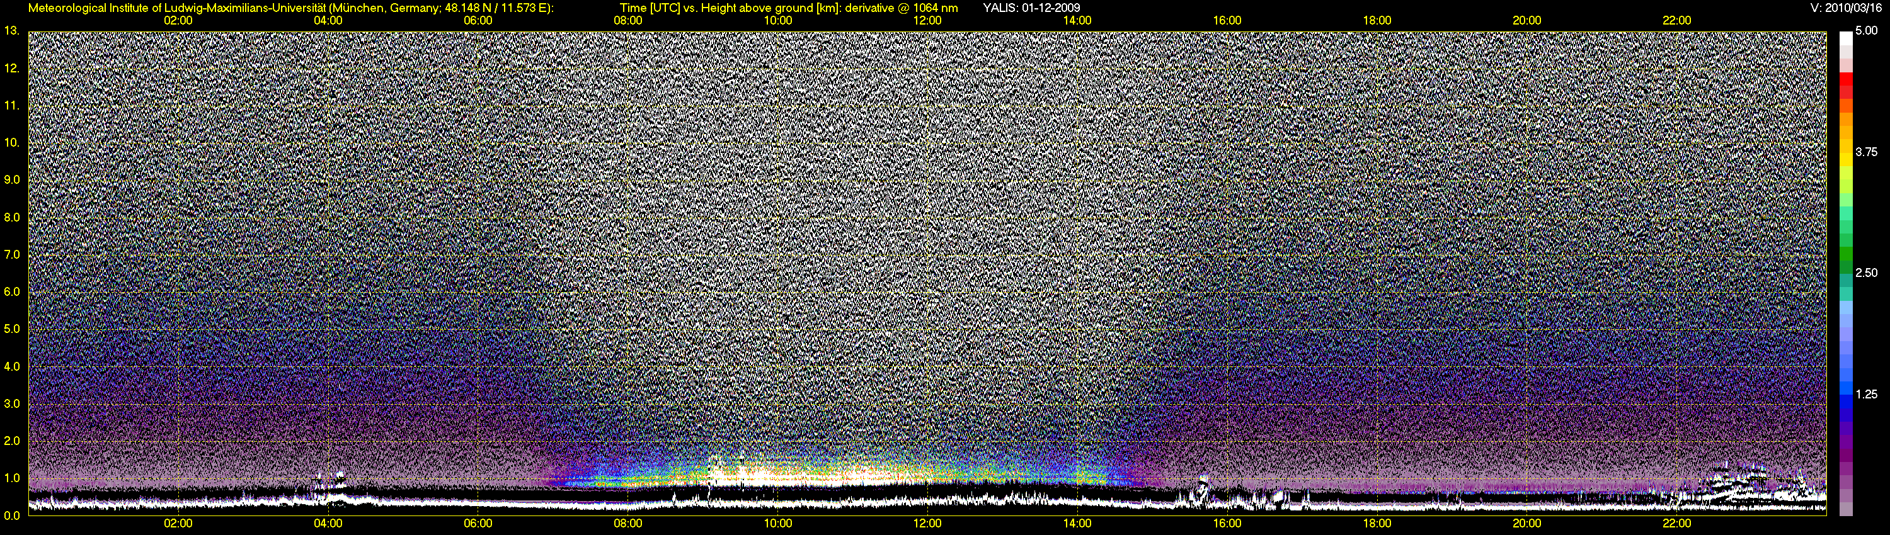Click the 9.0 height axis label

(12, 179)
